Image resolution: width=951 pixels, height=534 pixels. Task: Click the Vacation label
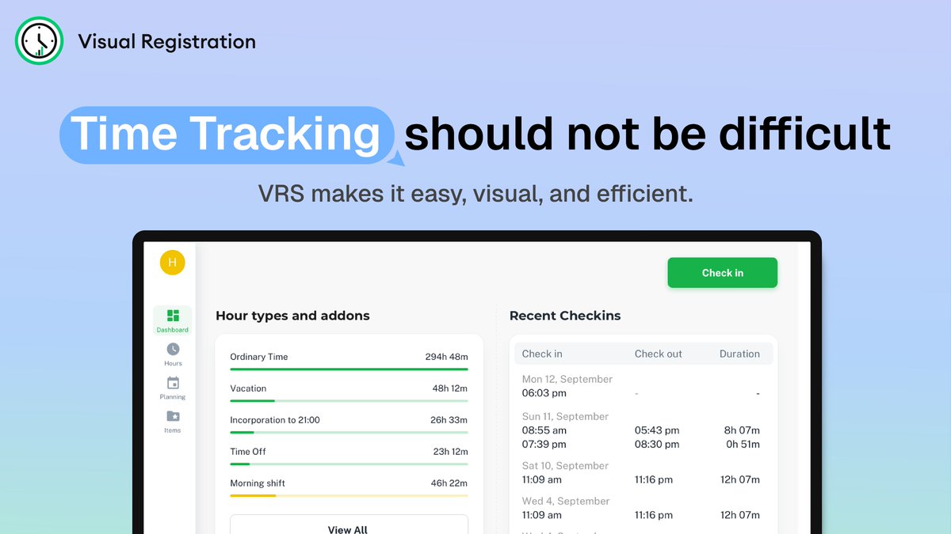tap(248, 388)
